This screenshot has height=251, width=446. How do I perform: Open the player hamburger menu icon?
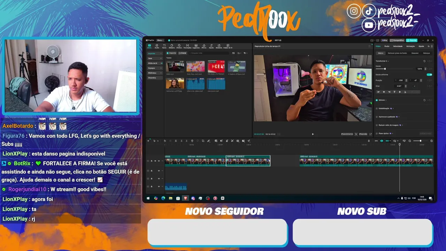click(369, 46)
